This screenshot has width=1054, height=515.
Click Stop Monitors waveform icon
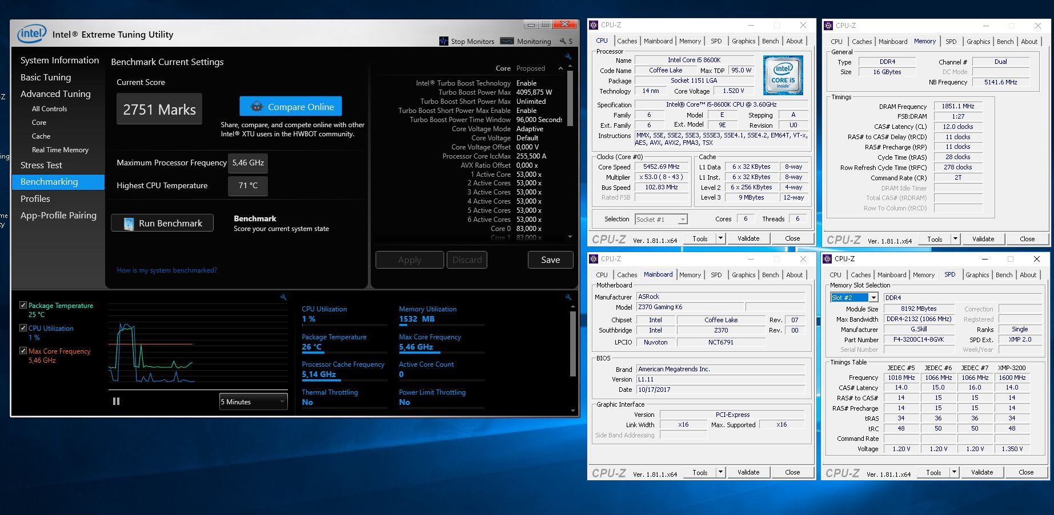[444, 41]
